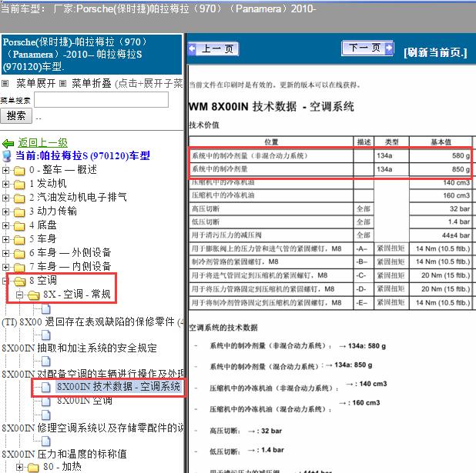
Task: Click 菜单展开 expand-all option
Action: tap(36, 83)
